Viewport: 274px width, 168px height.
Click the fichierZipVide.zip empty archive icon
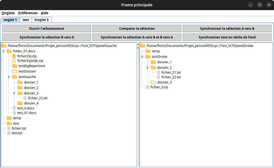pyautogui.click(x=14, y=61)
